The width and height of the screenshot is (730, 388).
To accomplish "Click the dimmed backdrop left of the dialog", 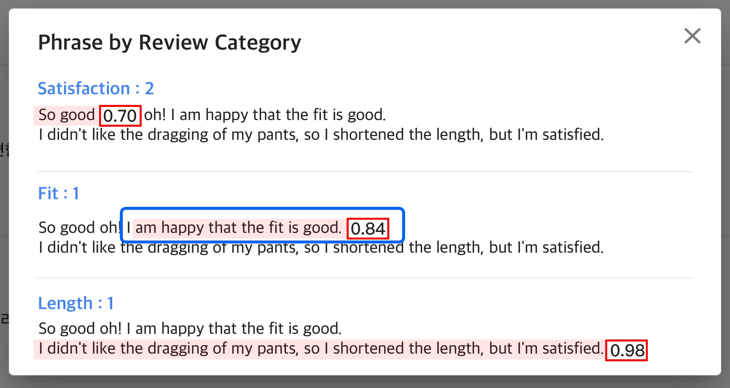I will [4, 198].
